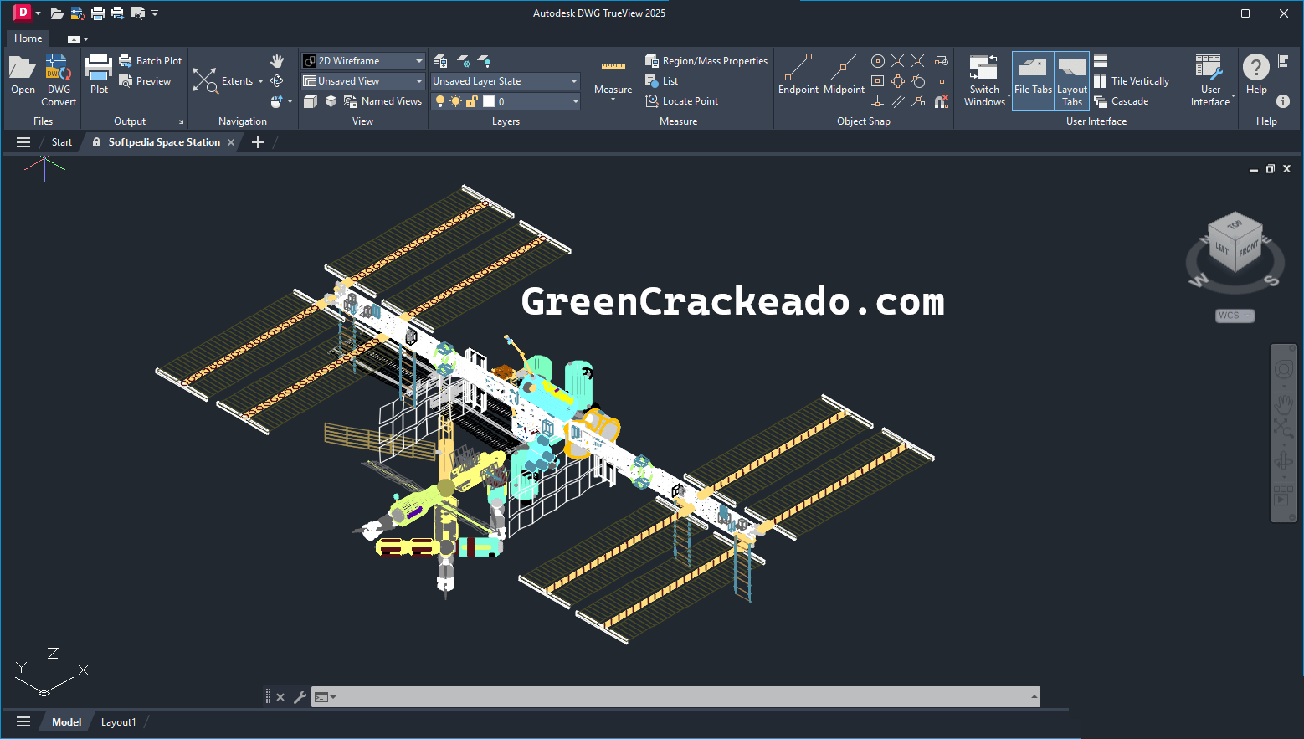This screenshot has width=1304, height=739.
Task: Click the Region/Mass Properties tool
Action: pos(706,61)
